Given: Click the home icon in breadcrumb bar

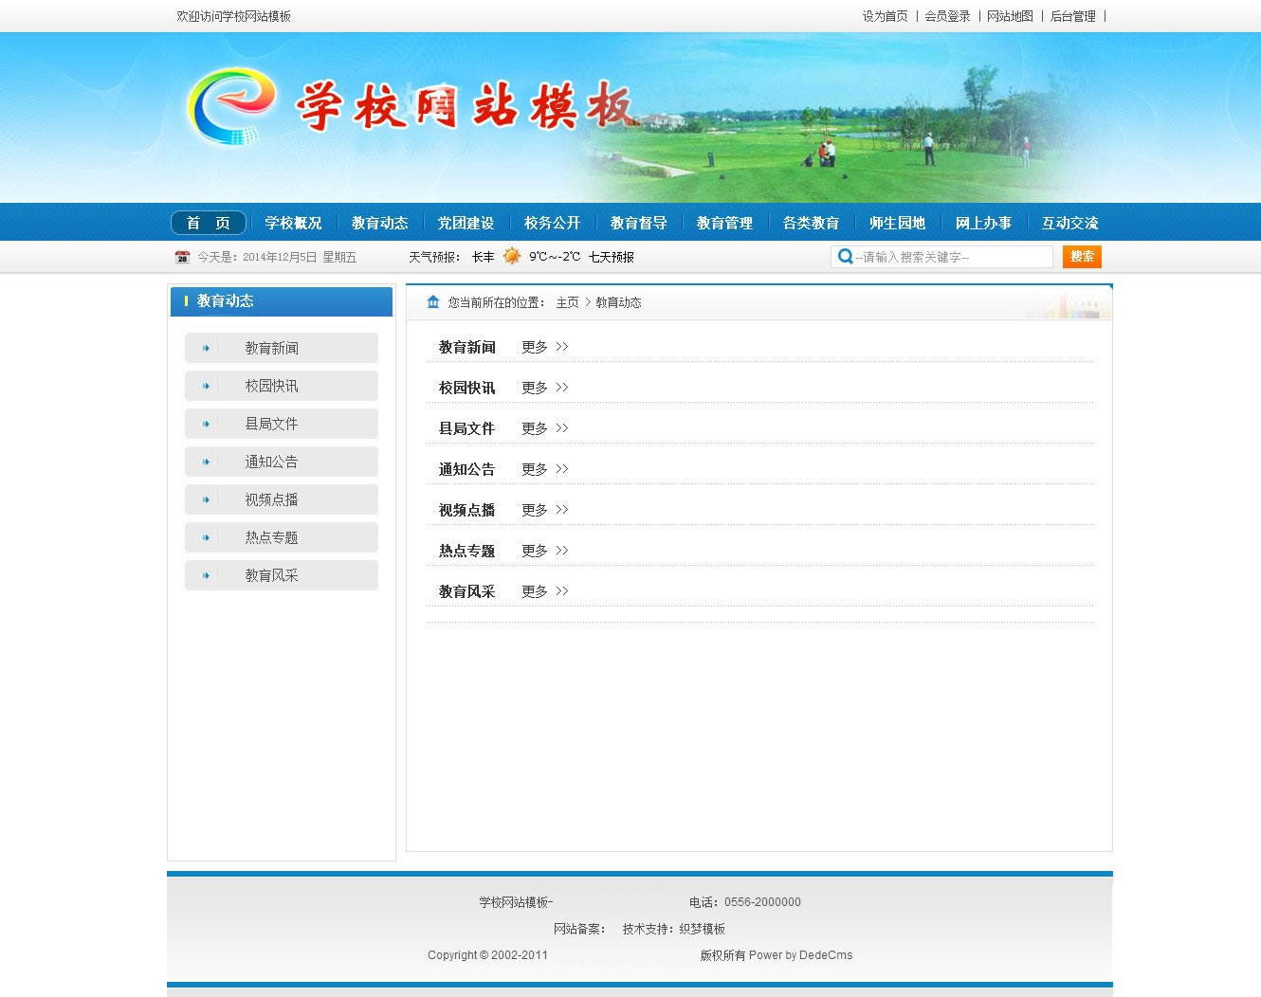Looking at the screenshot, I should click(x=433, y=302).
